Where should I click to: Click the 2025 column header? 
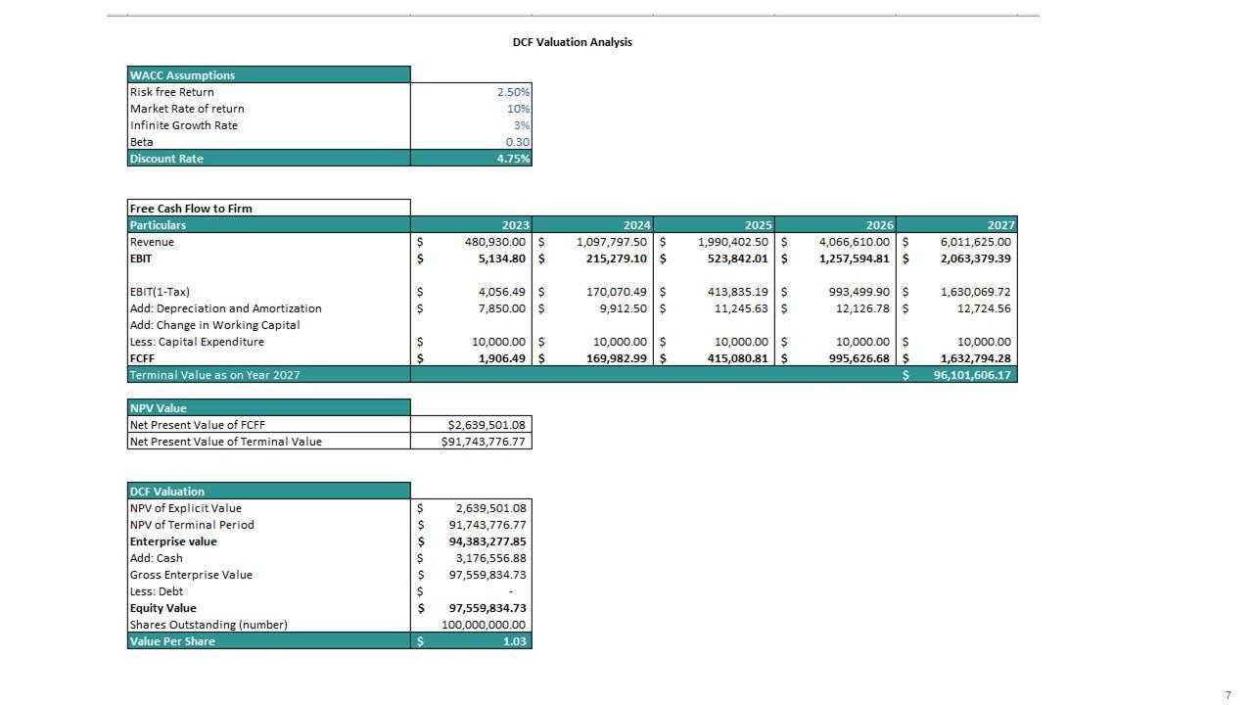pos(758,225)
